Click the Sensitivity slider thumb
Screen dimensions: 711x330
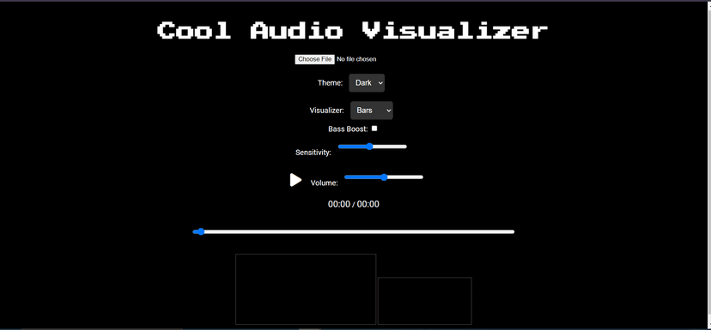[x=369, y=147]
